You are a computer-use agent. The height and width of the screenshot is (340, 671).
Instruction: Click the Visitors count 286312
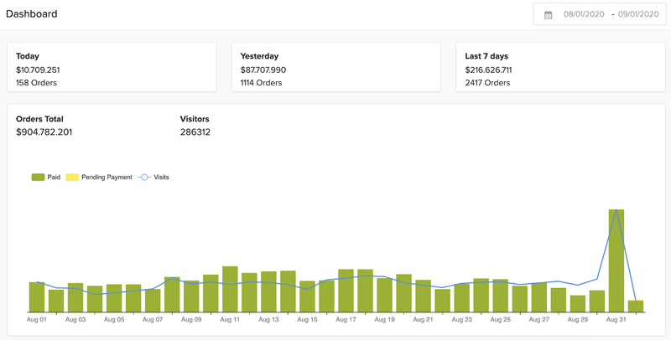[195, 132]
